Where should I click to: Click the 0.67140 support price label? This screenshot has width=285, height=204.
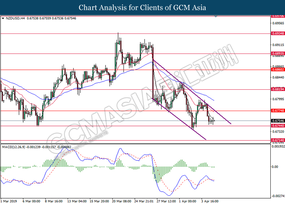coord(278,140)
